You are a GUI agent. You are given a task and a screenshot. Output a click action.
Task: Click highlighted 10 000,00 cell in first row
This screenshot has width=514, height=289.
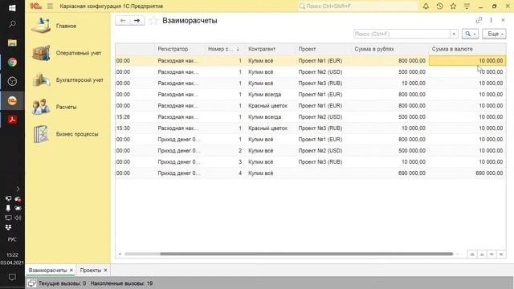[x=467, y=61]
